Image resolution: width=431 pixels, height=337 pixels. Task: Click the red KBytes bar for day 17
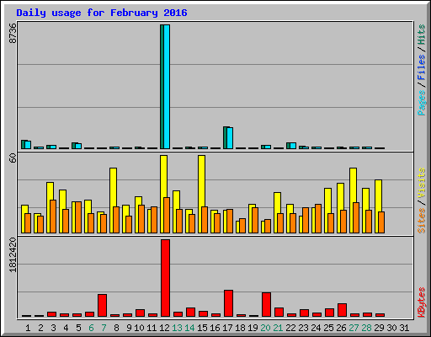tap(228, 303)
